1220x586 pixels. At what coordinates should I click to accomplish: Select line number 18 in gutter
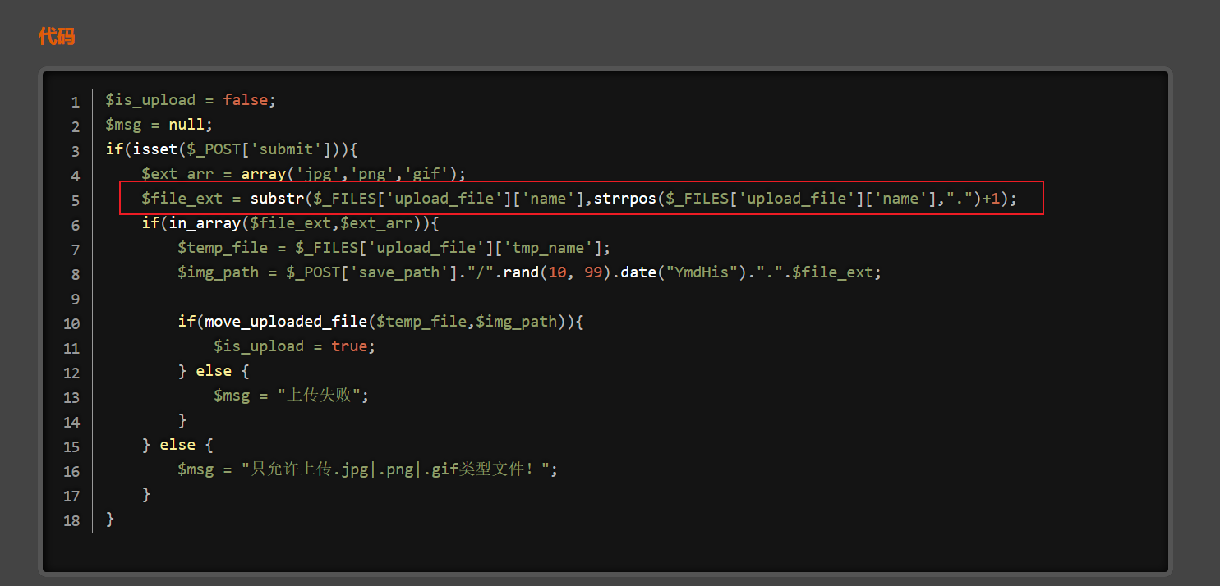(x=71, y=520)
